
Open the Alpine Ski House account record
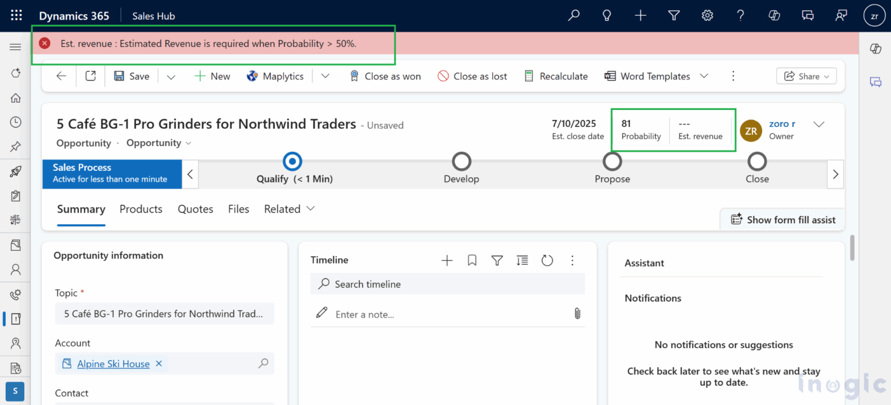coord(113,363)
